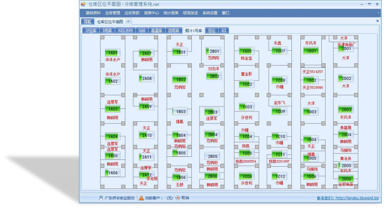This screenshot has height=209, width=387.
Task: Open the overflow arrow at menu bar's right end
Action: click(x=379, y=13)
